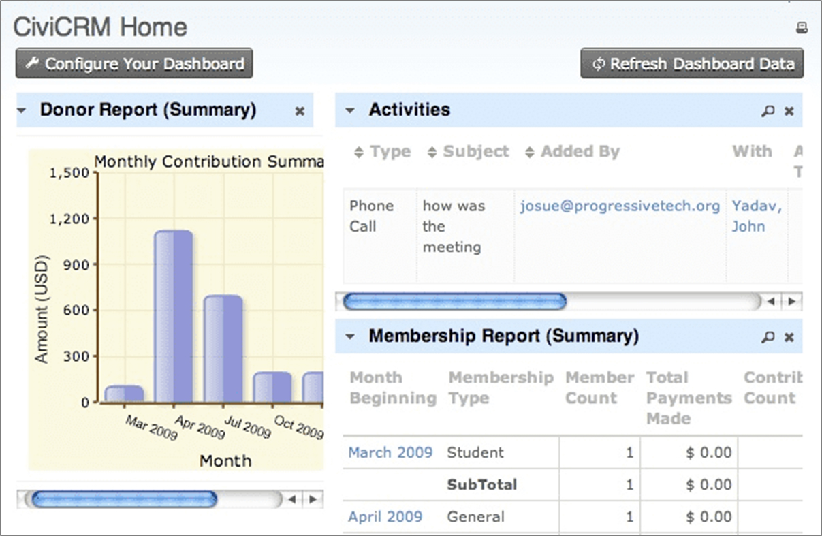
Task: Click the Jul 2009 bar in chart
Action: pos(223,349)
